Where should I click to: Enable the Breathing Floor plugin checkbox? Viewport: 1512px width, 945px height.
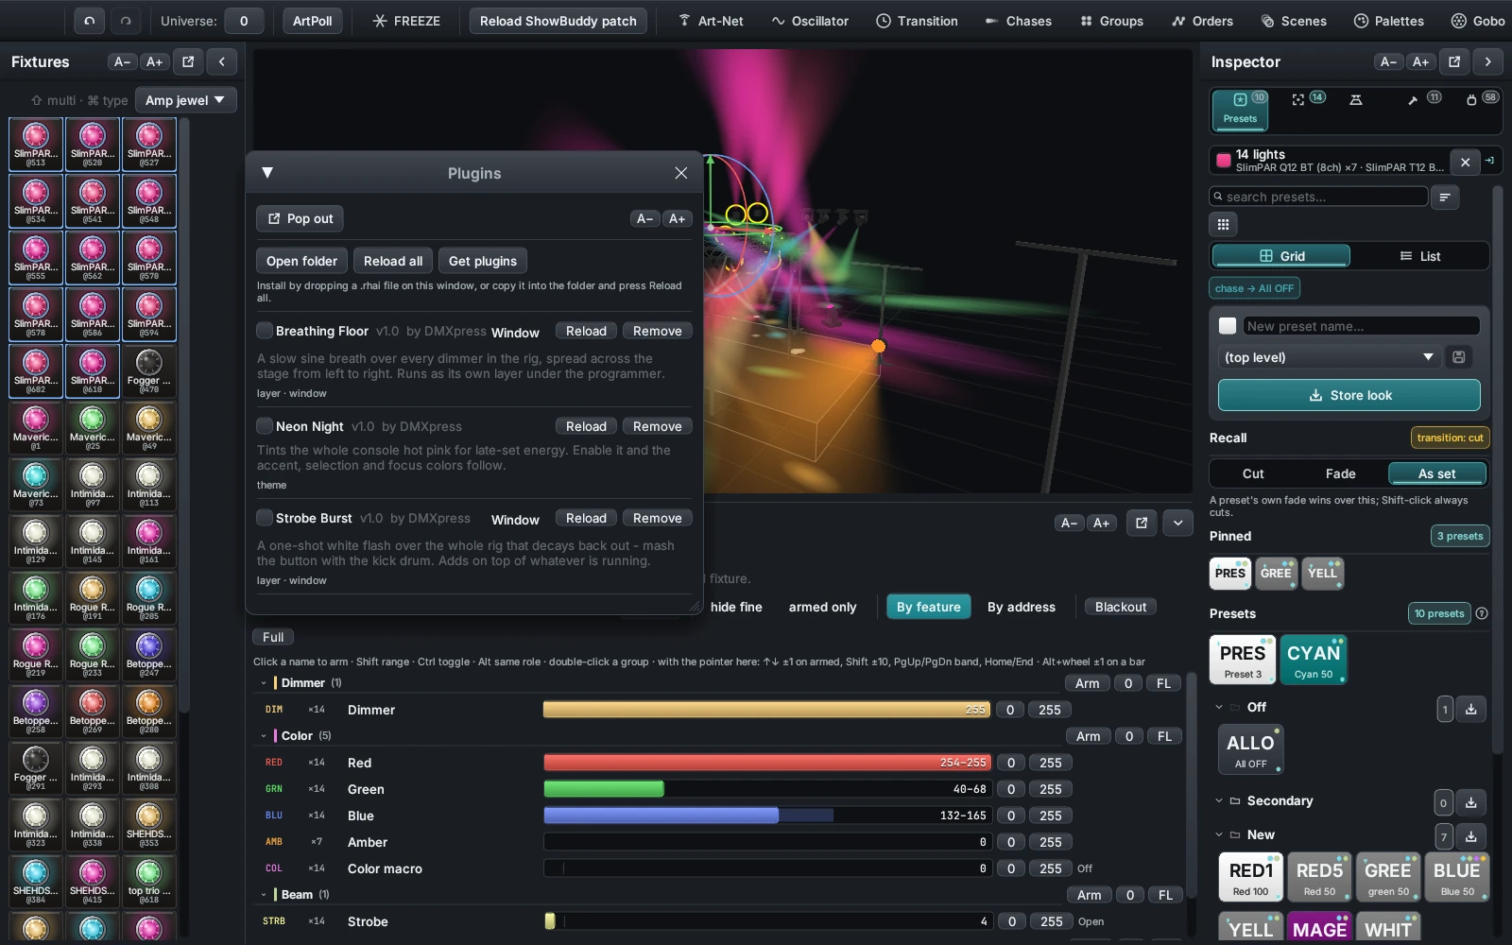tap(265, 331)
